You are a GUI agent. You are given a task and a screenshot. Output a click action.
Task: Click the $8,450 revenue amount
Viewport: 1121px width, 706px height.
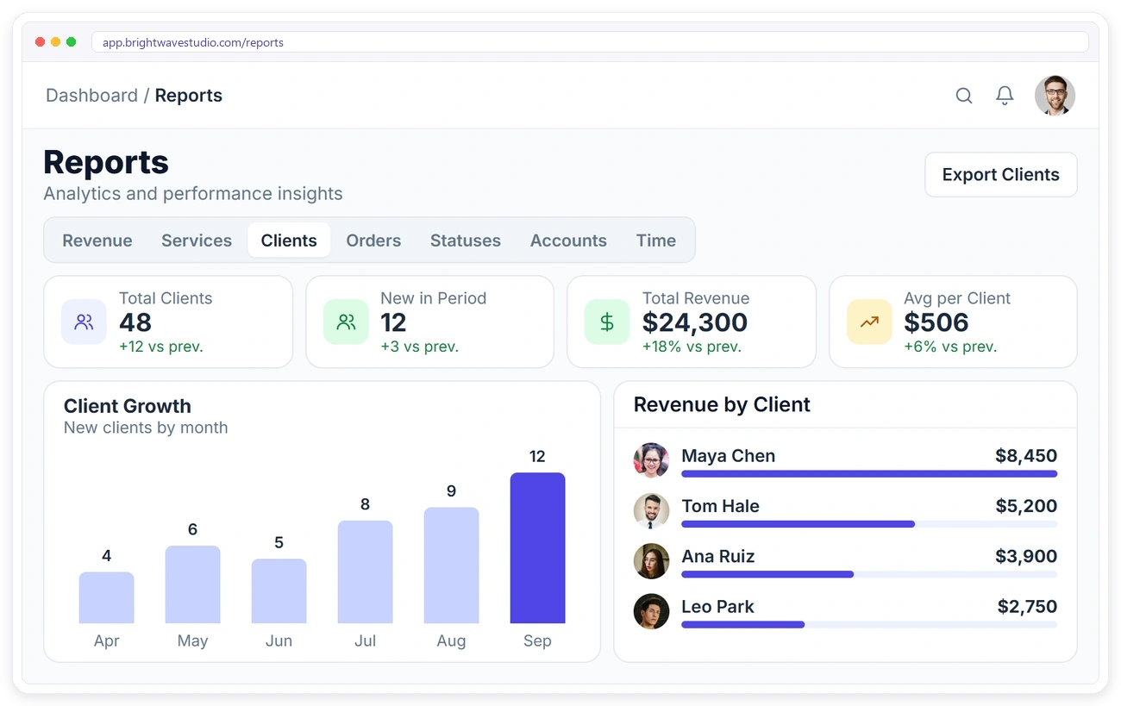click(1026, 456)
